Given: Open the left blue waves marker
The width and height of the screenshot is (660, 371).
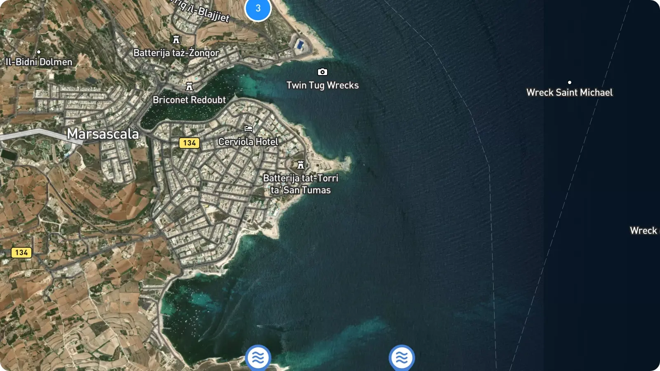Looking at the screenshot, I should pyautogui.click(x=258, y=358).
